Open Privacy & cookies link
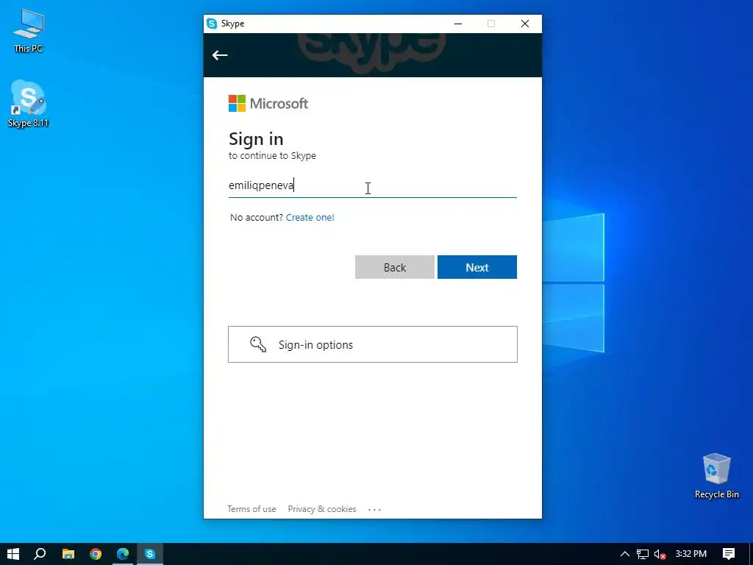This screenshot has width=753, height=565. pos(322,509)
